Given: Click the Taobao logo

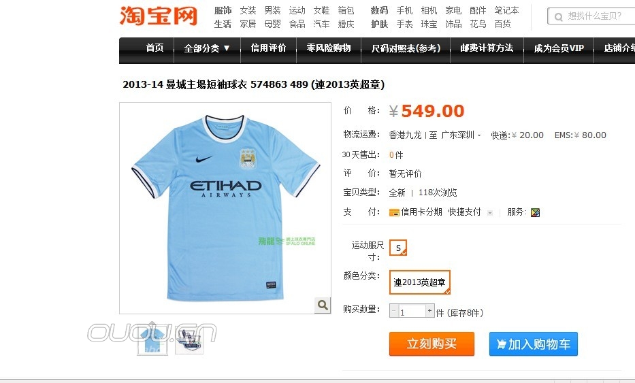Looking at the screenshot, I should coord(159,16).
